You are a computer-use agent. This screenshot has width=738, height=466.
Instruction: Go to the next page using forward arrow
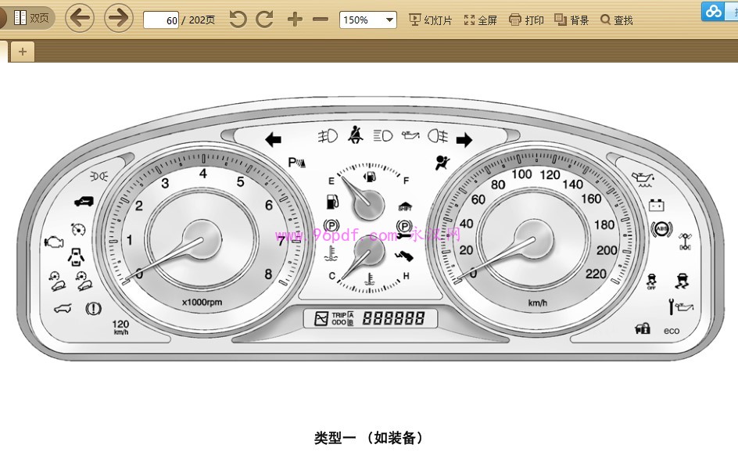119,18
